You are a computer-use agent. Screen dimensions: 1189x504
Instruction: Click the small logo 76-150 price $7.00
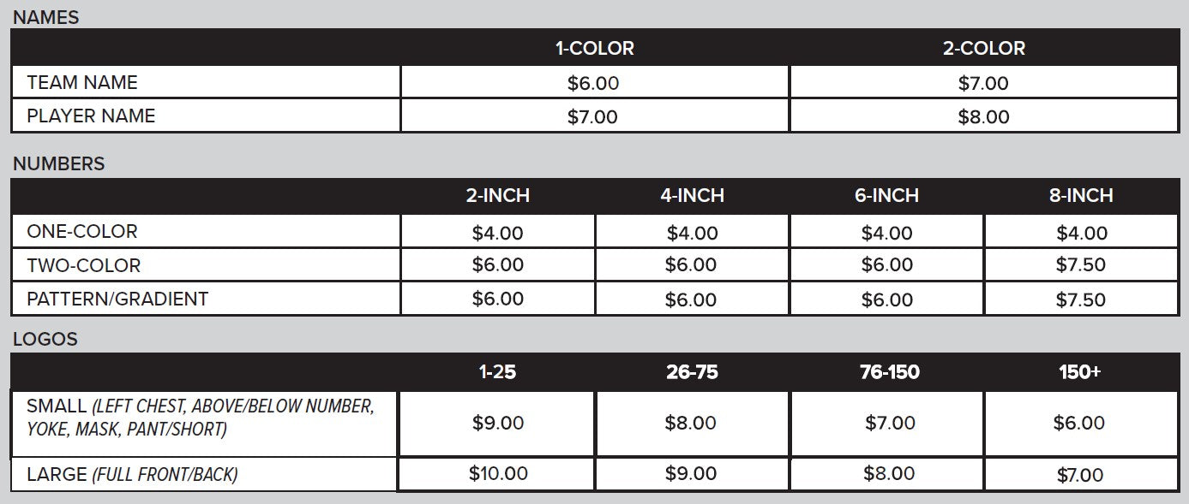[x=890, y=423]
